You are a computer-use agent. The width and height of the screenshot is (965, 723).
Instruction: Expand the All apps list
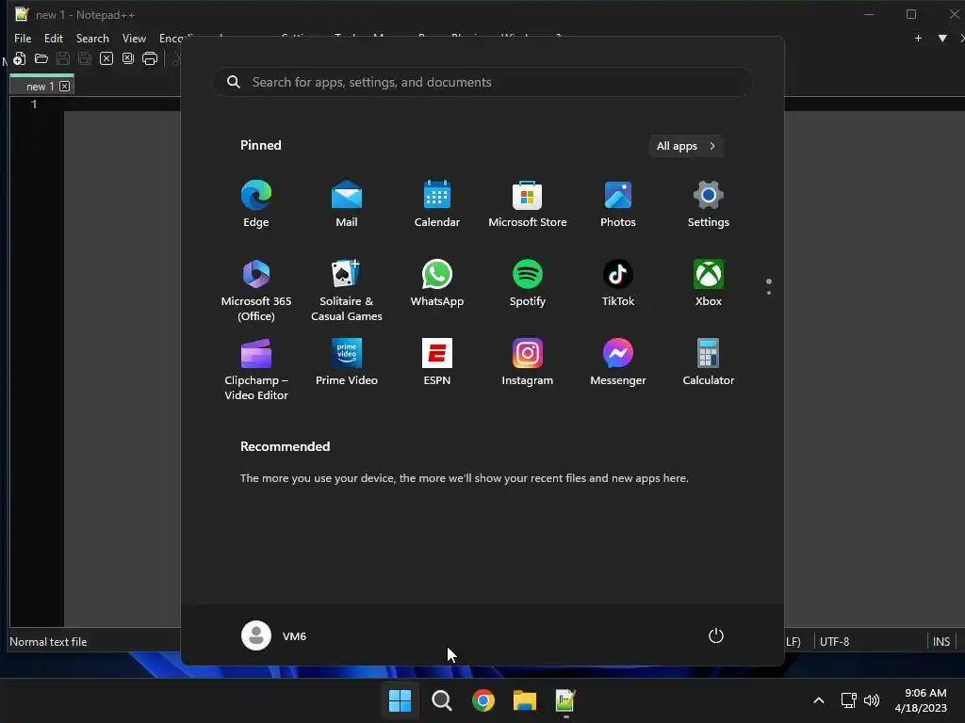click(686, 146)
